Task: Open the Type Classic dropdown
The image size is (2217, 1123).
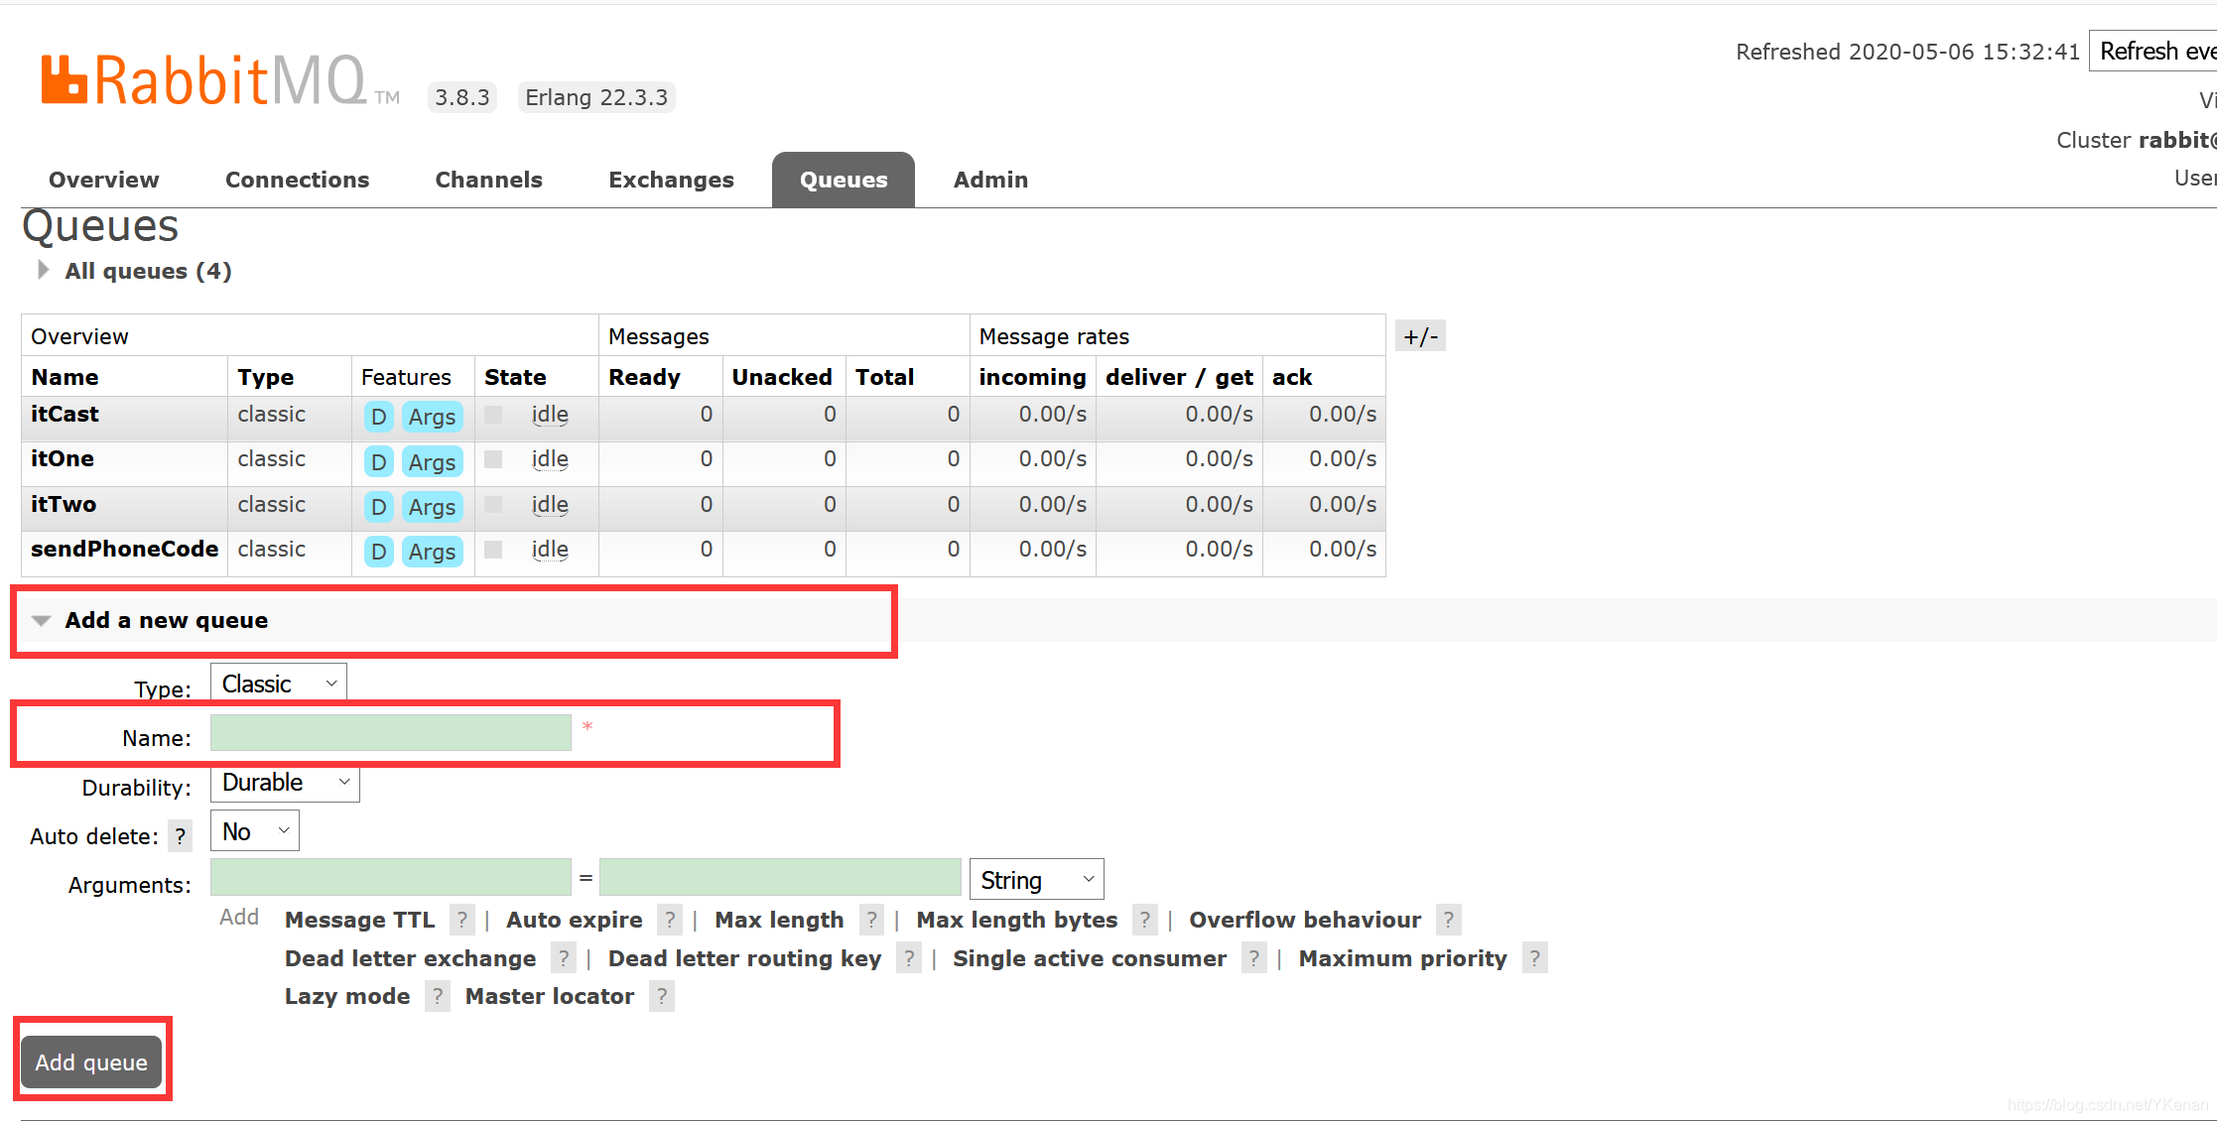Action: point(275,684)
